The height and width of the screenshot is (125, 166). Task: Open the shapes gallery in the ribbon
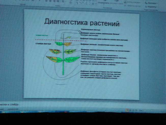pos(86,3)
